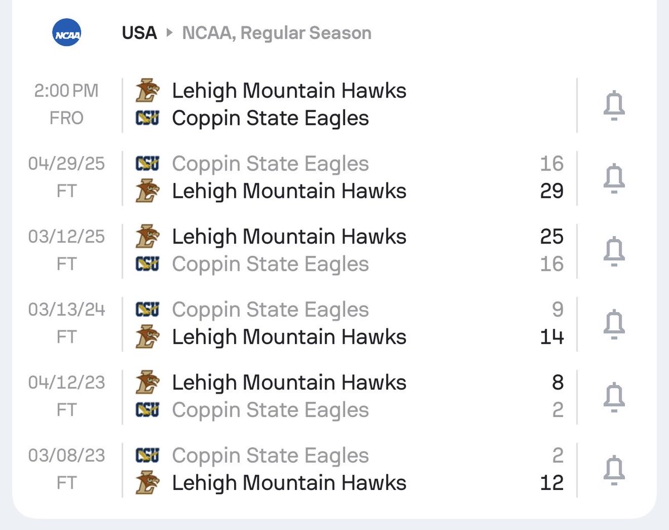Viewport: 669px width, 530px height.
Task: Click Coppin State CSU logo in upcoming match
Action: (x=148, y=118)
